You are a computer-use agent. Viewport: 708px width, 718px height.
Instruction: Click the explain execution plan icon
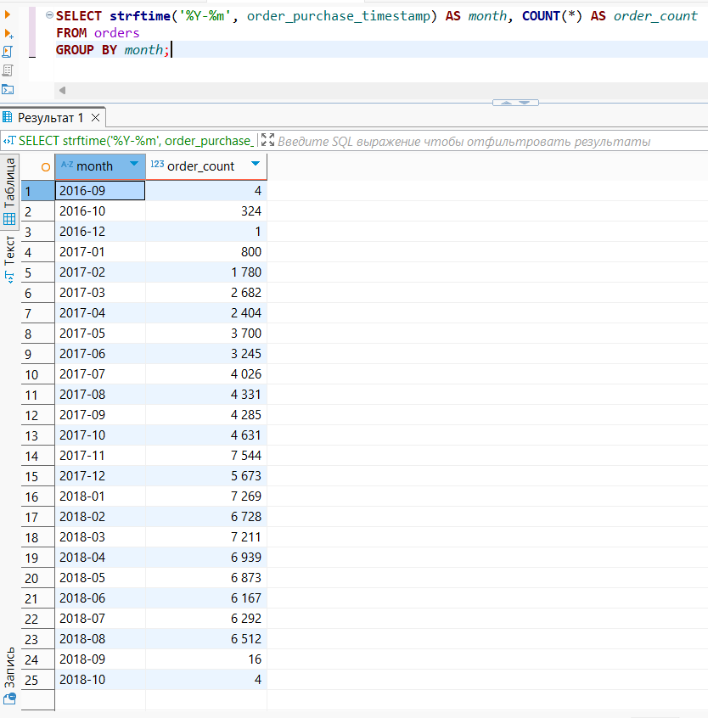(x=8, y=70)
